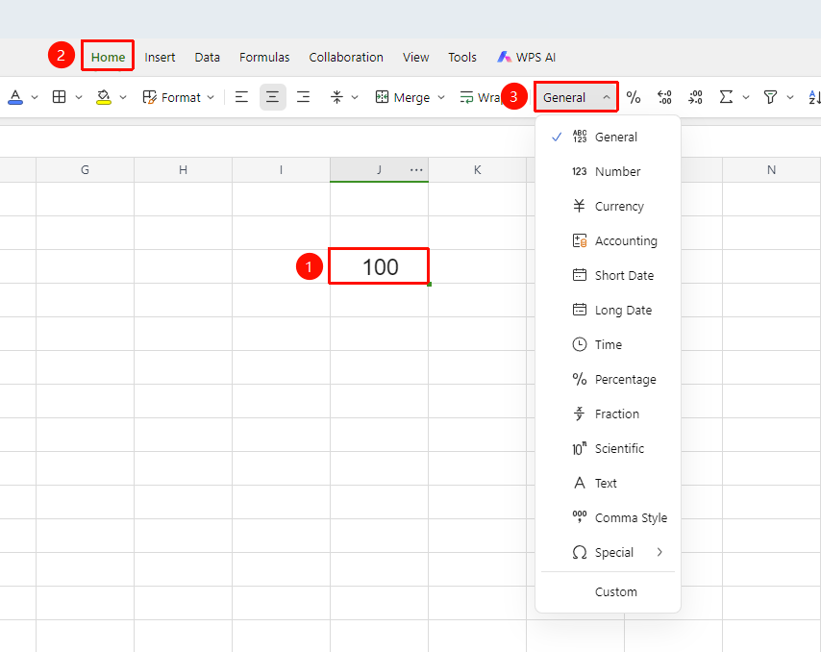Click the yellow fill color icon
Image resolution: width=821 pixels, height=652 pixels.
point(104,97)
